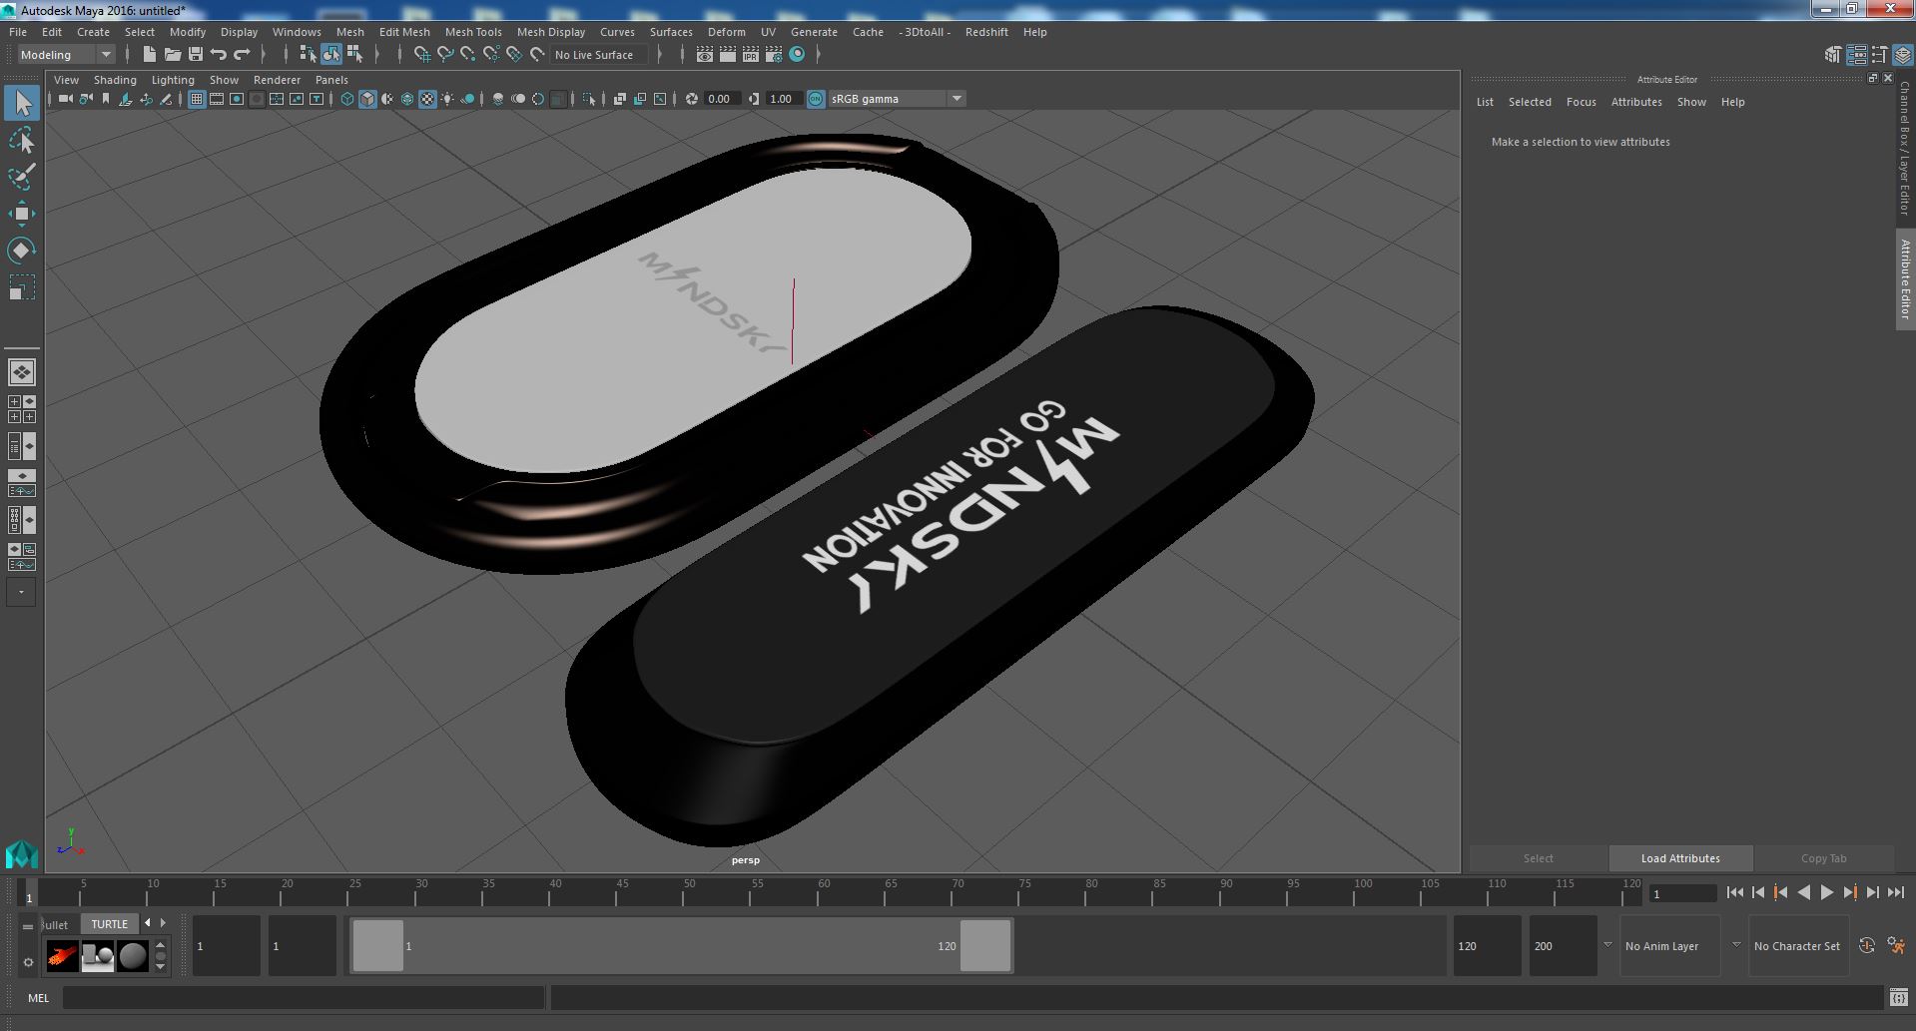Save the scene with floppy icon

pos(195,55)
